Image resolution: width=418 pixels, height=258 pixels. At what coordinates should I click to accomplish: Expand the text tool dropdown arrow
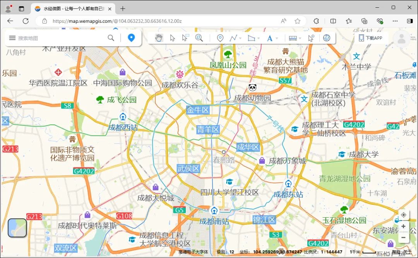[277, 38]
